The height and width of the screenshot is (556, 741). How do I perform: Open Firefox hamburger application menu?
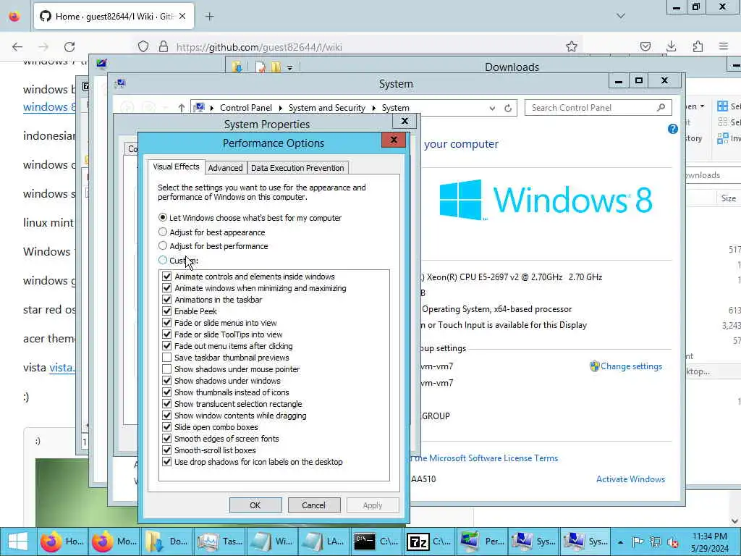click(x=724, y=46)
